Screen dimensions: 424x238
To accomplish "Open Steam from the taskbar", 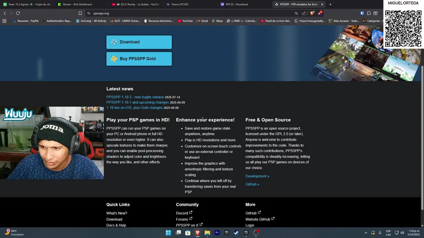I will click(236, 233).
